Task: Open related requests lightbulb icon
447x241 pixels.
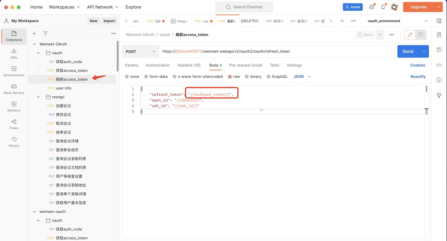Action: (x=439, y=95)
